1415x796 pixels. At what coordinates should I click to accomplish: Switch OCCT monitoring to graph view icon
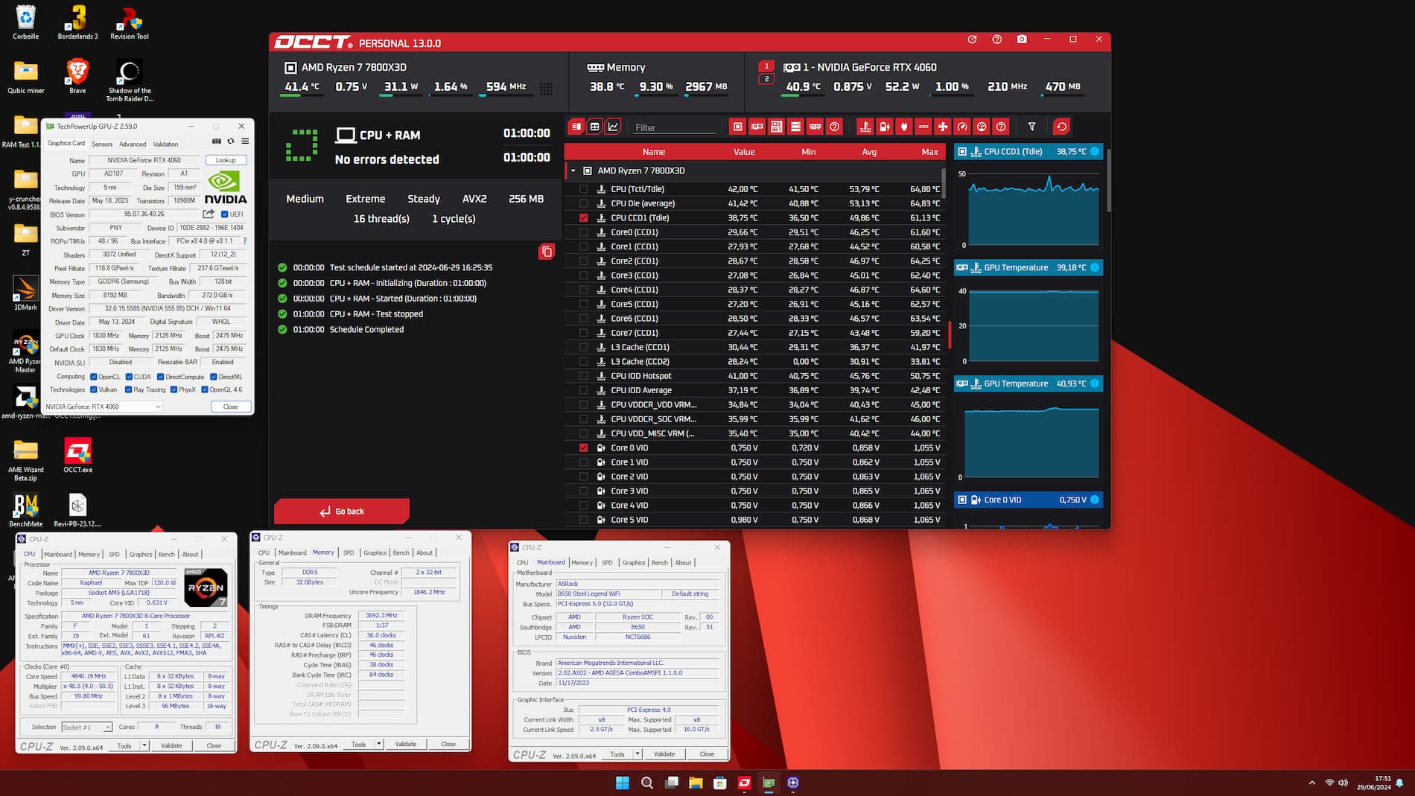coord(613,127)
